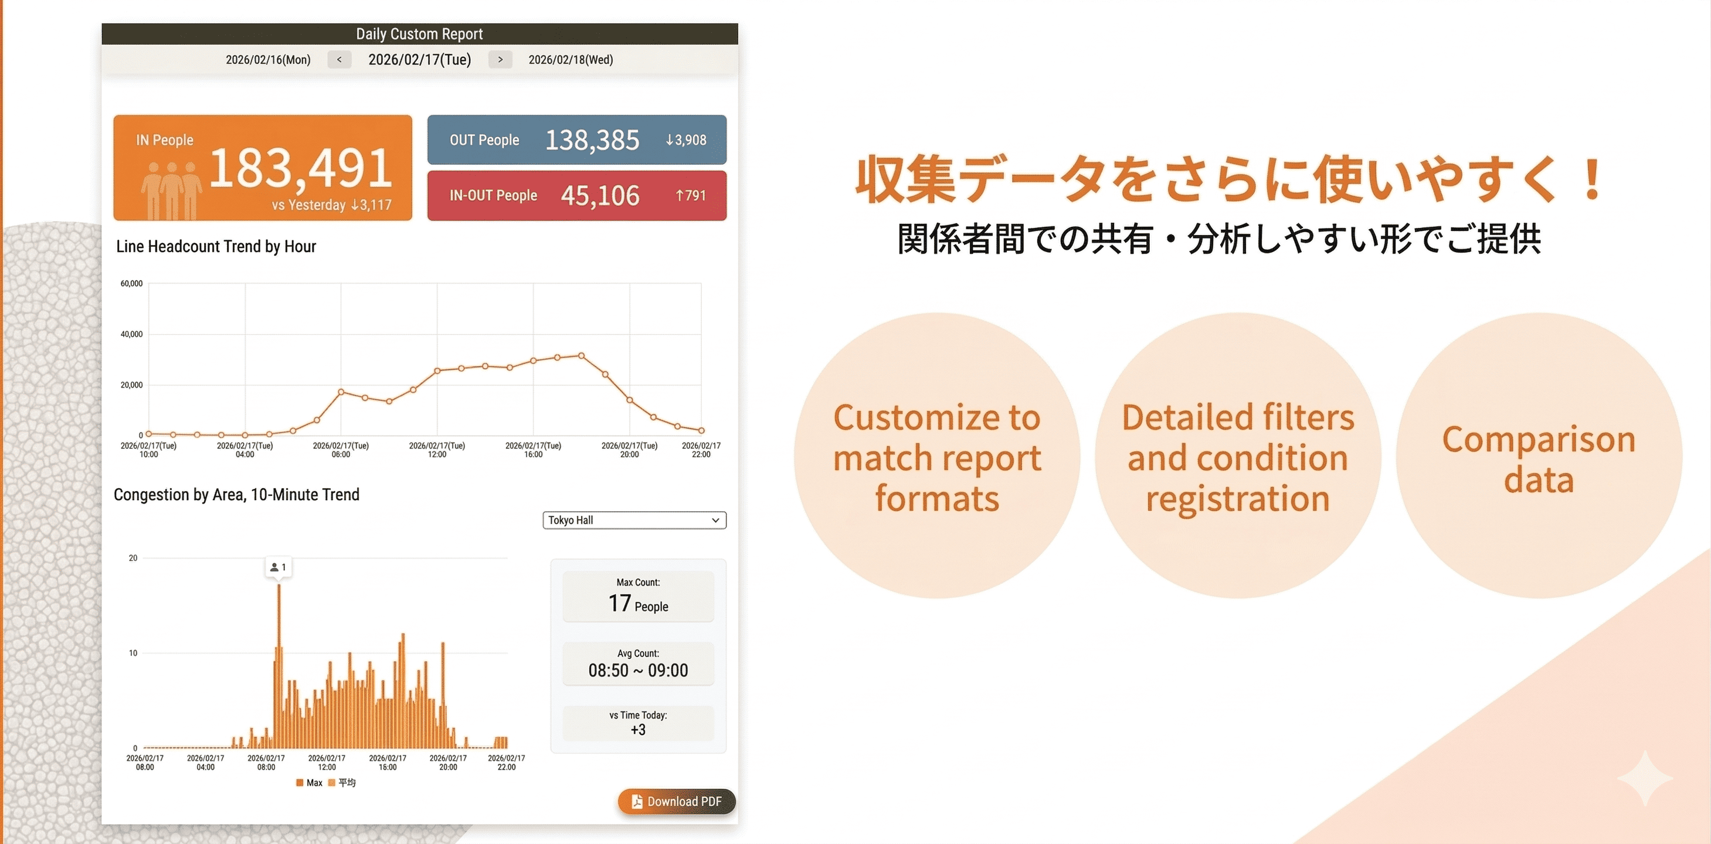The image size is (1711, 844).
Task: Click the Download PDF button
Action: (x=676, y=801)
